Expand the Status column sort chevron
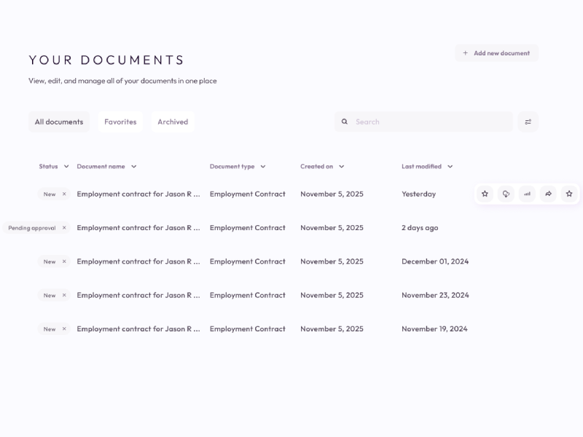Image resolution: width=583 pixels, height=437 pixels. pyautogui.click(x=66, y=167)
